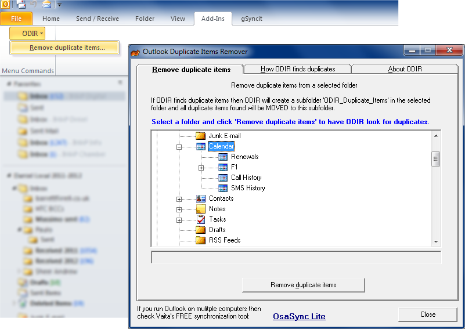Select the Renewals calendar label

pos(244,157)
